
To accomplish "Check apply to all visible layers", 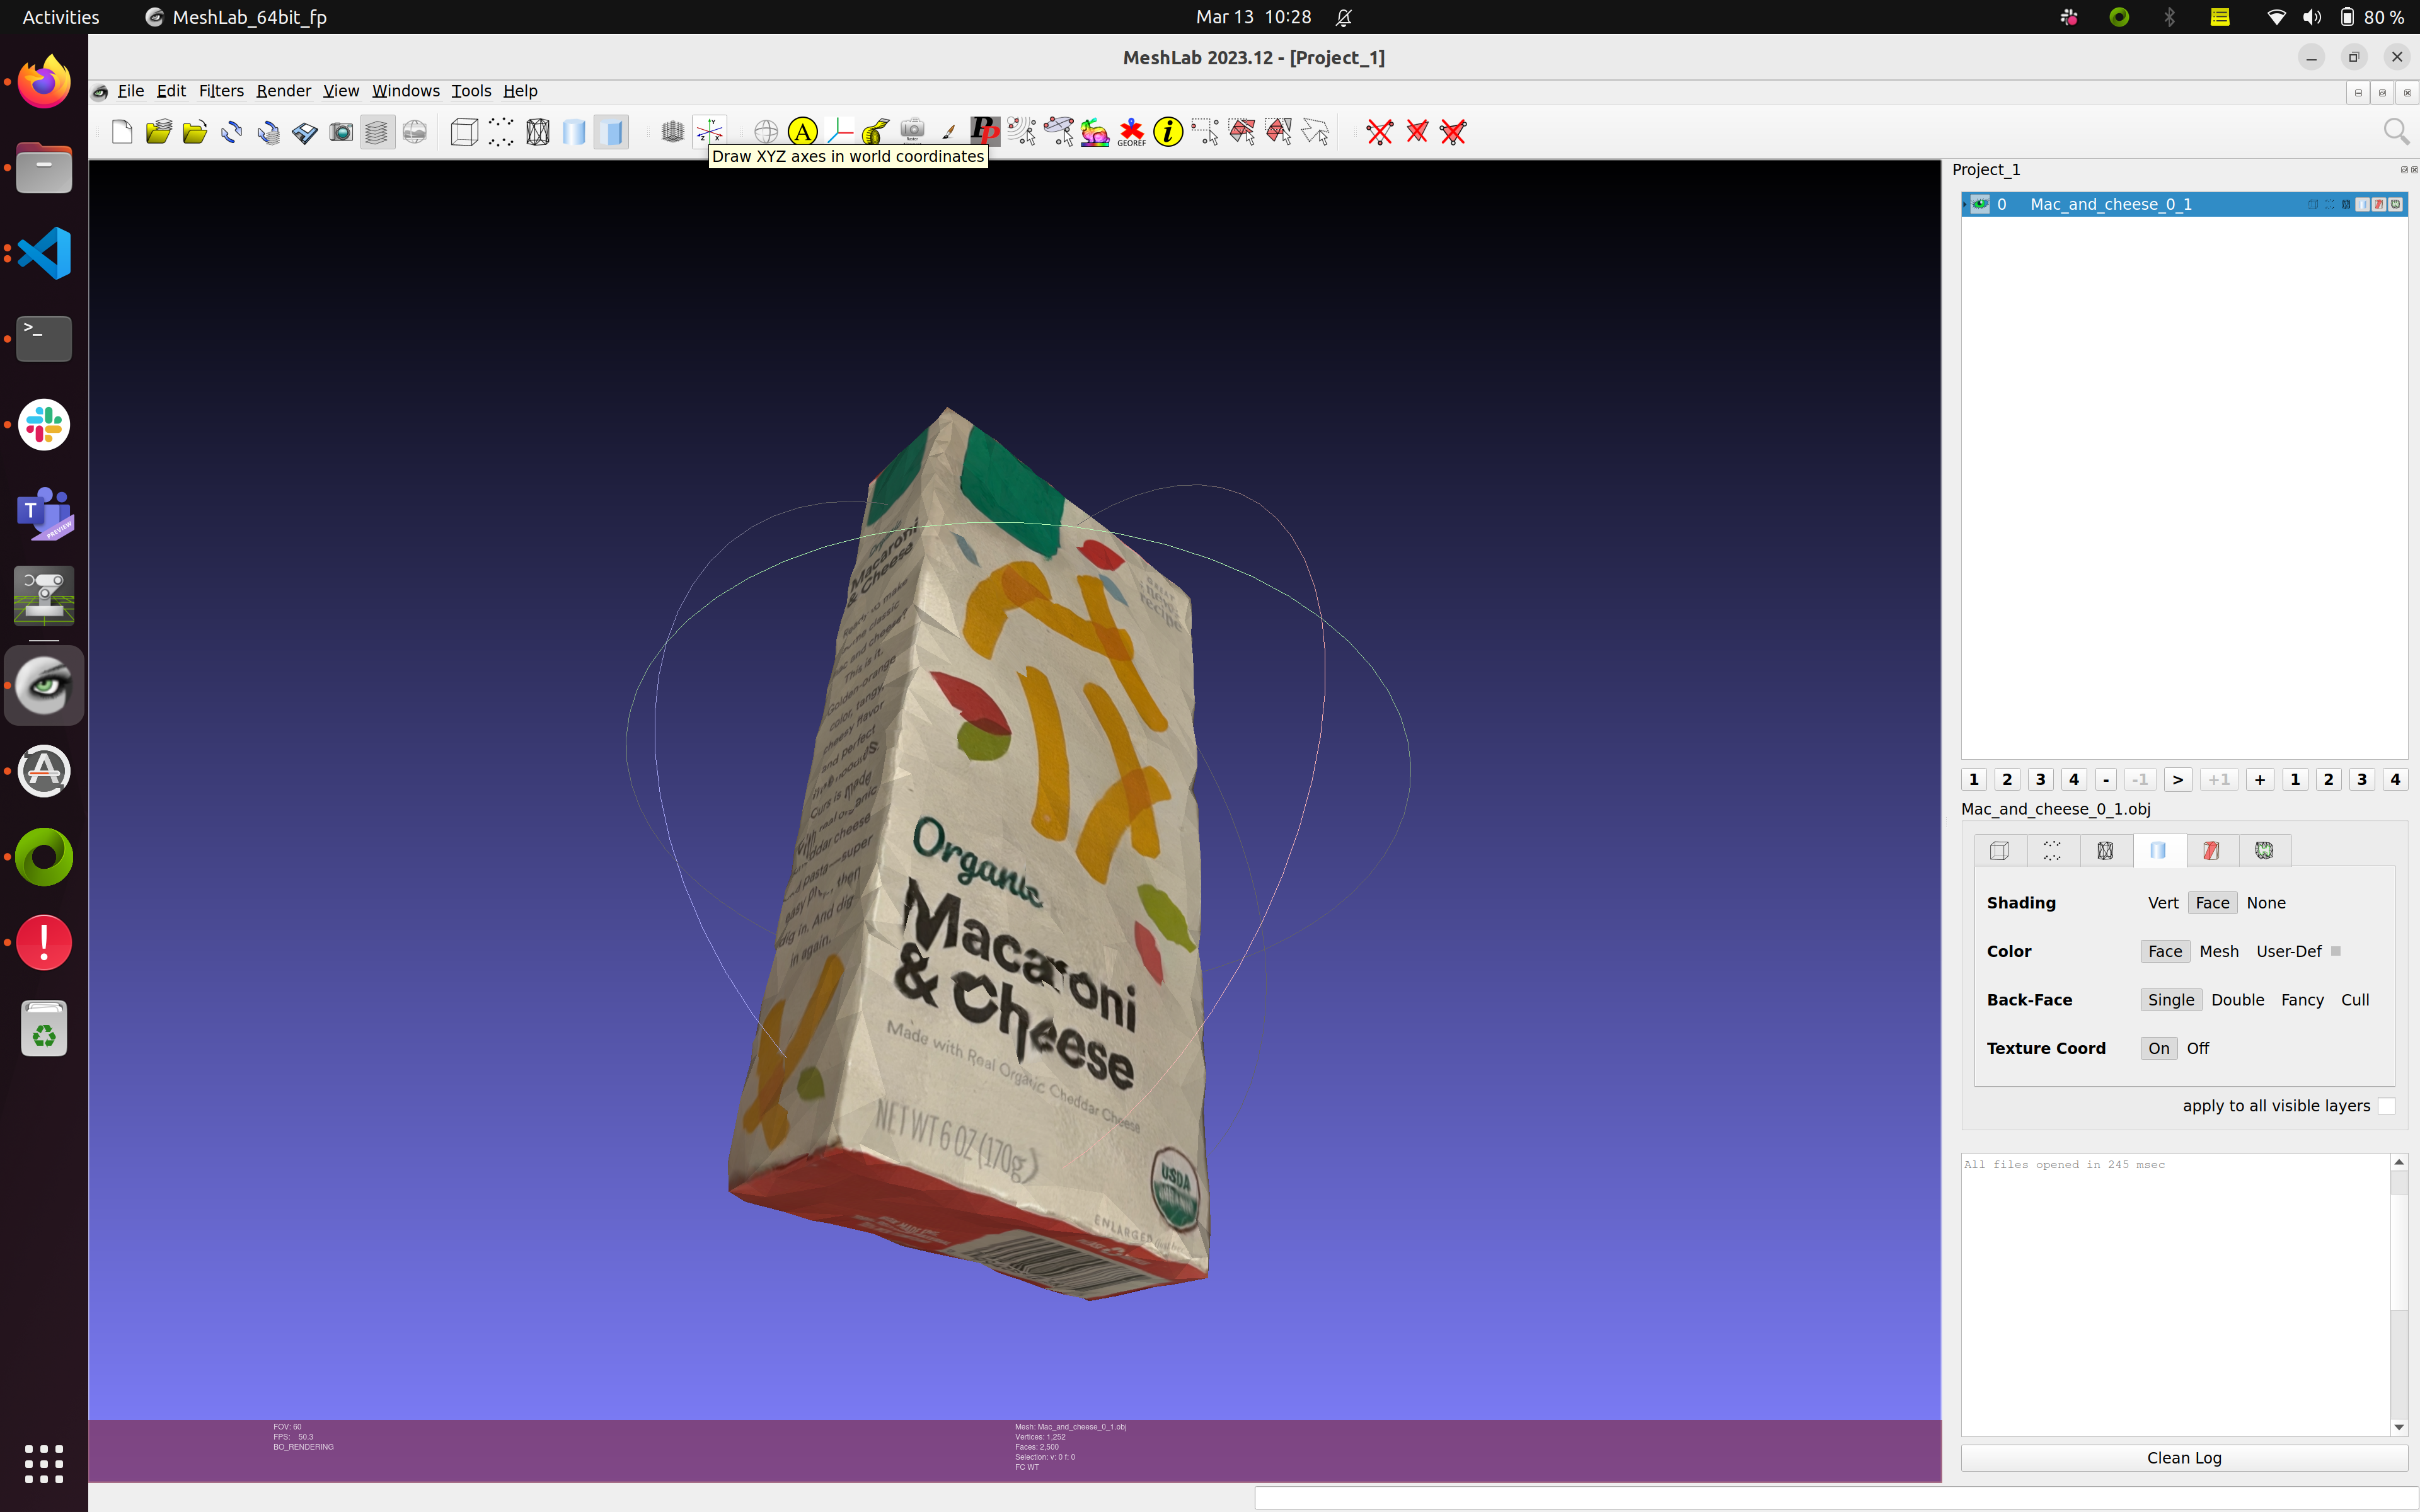I will coord(2386,1105).
